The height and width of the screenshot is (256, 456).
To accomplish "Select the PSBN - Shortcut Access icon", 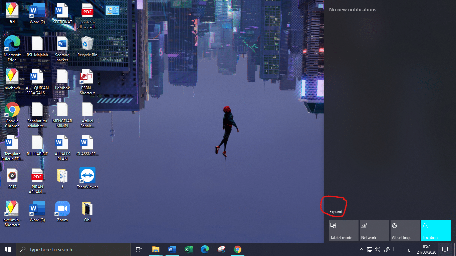I will (x=87, y=82).
